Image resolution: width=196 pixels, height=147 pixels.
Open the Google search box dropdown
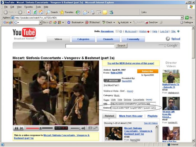(x=40, y=22)
